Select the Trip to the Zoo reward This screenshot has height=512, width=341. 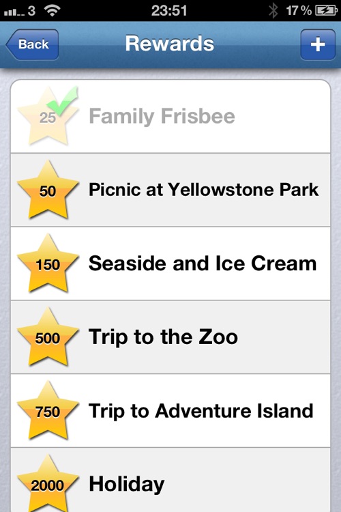coord(170,337)
